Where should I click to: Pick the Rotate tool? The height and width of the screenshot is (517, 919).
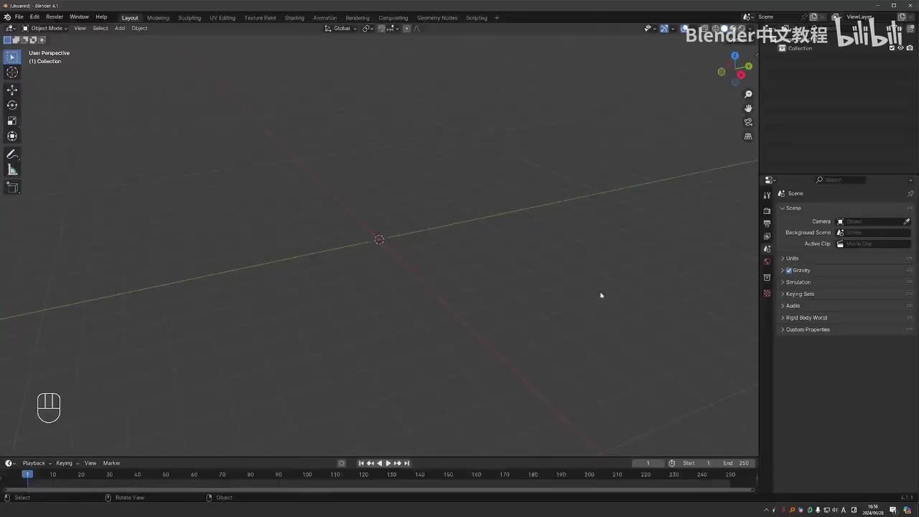(12, 106)
